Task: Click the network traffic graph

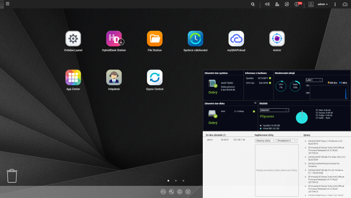Action: [329, 92]
